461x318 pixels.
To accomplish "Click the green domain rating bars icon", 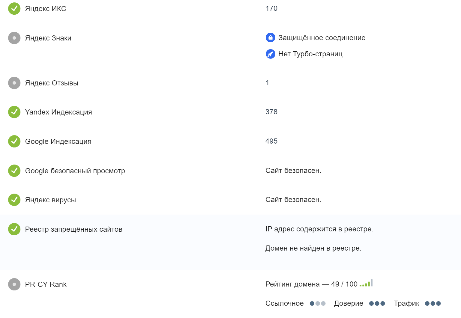I will pos(366,283).
